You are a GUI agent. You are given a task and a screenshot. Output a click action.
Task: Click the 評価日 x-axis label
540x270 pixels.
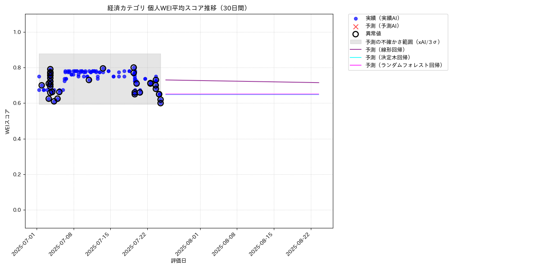pyautogui.click(x=179, y=261)
